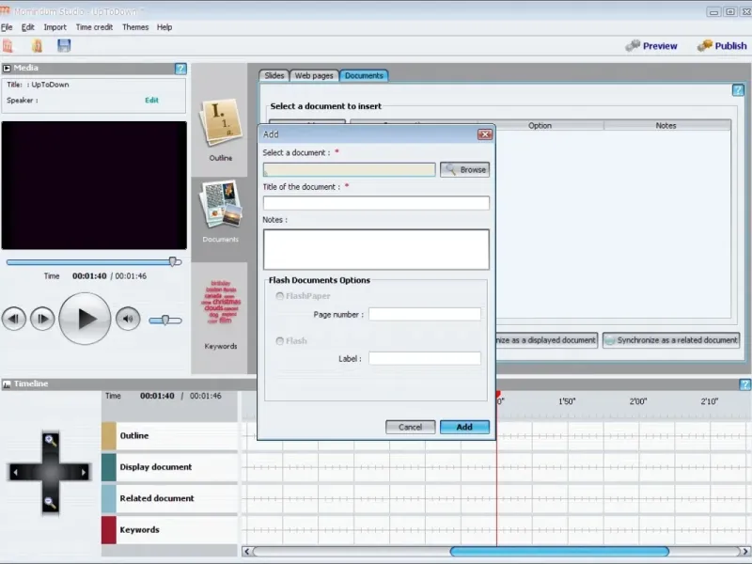Click Cancel in the Add dialog
The image size is (752, 564).
pos(411,427)
